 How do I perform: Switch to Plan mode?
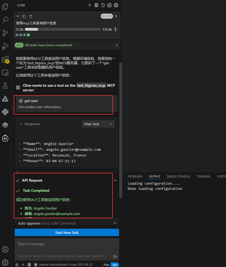click(x=106, y=265)
